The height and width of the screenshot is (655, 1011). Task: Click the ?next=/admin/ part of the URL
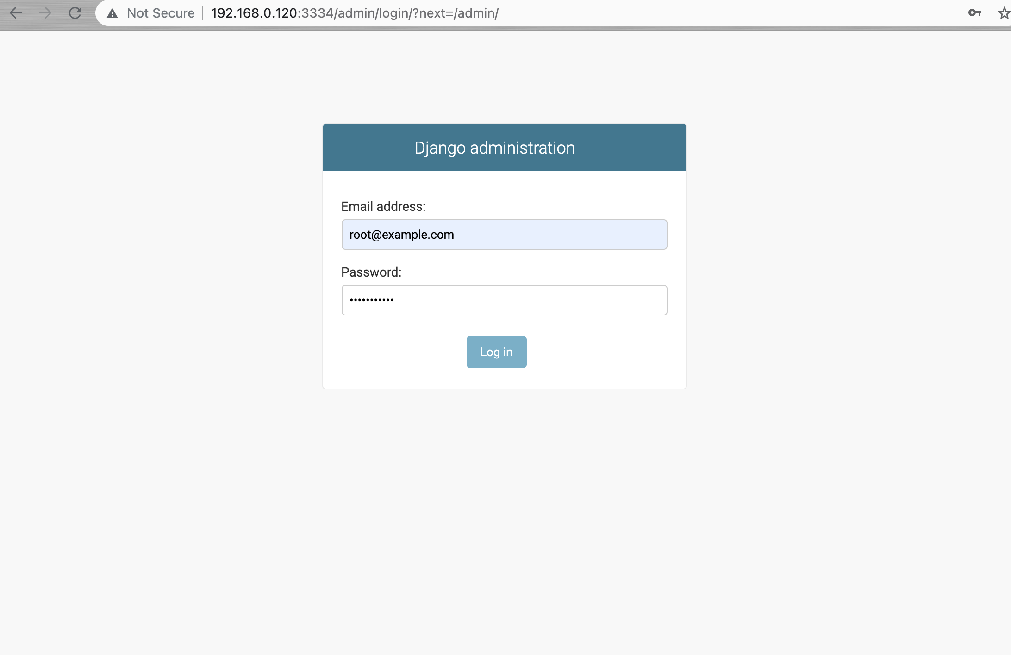(455, 13)
